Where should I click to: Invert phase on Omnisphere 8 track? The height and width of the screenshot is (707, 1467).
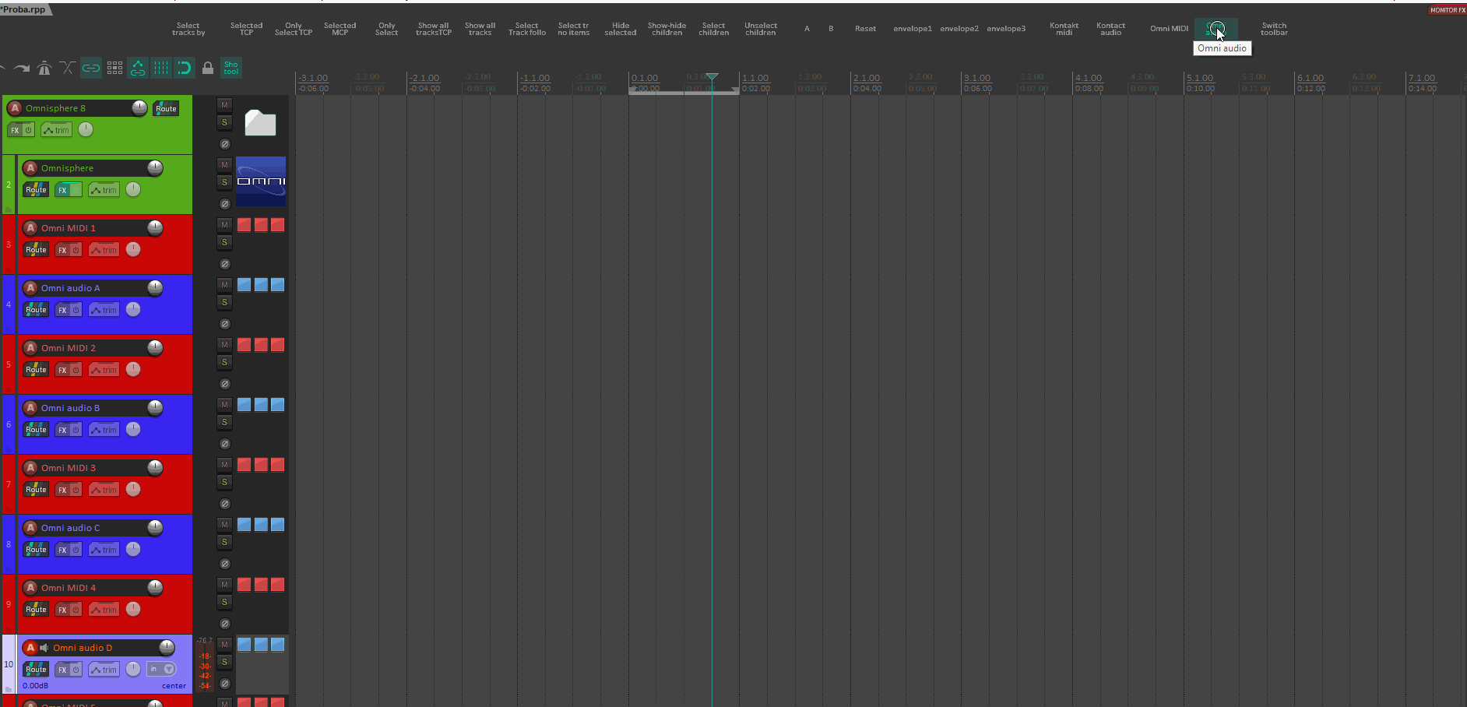(x=225, y=144)
